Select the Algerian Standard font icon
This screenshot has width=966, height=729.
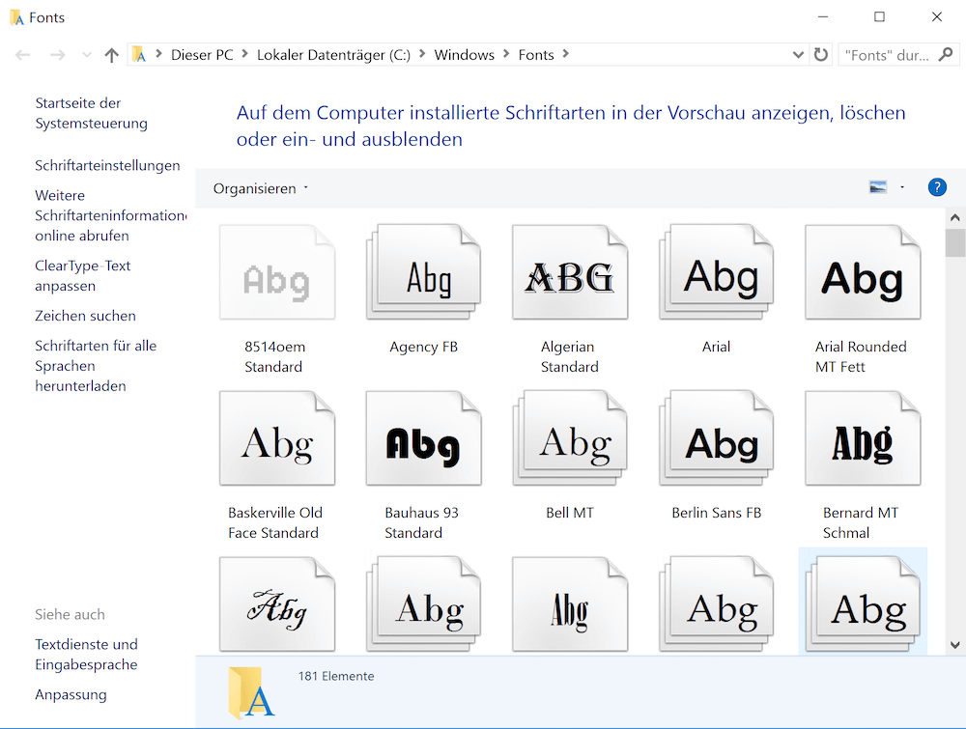[x=570, y=272]
